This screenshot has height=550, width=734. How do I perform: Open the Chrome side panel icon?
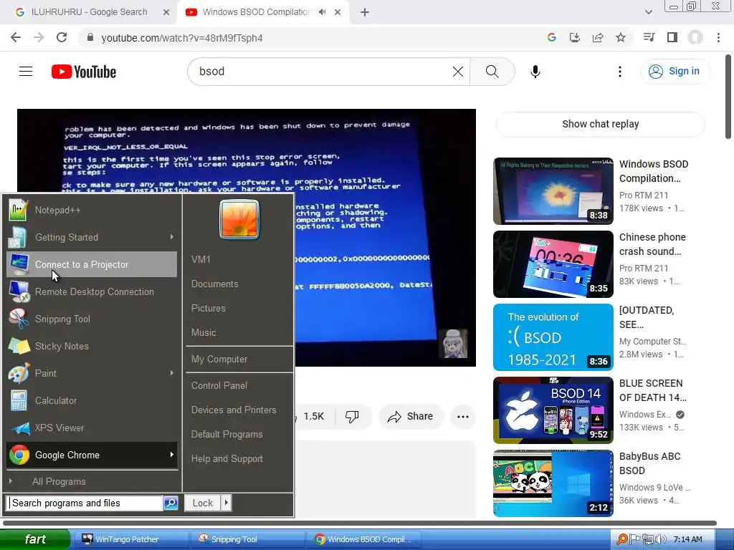(672, 37)
